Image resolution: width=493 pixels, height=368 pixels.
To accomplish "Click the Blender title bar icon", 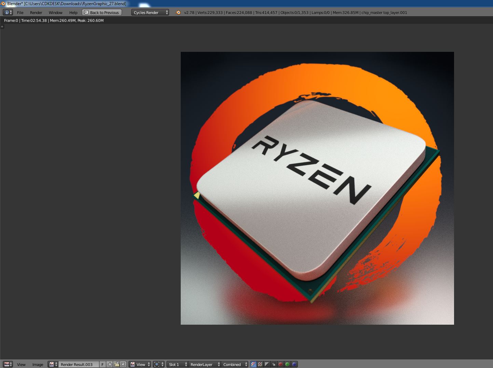I will point(3,3).
